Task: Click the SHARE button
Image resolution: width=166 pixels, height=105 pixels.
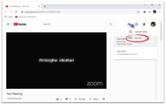Action: (x=80, y=99)
